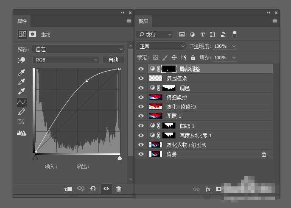Enable lock position for layer

174,57
